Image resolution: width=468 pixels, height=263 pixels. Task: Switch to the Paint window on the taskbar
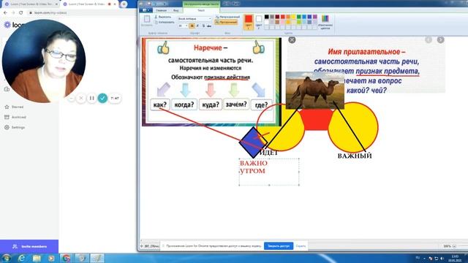click(97, 258)
